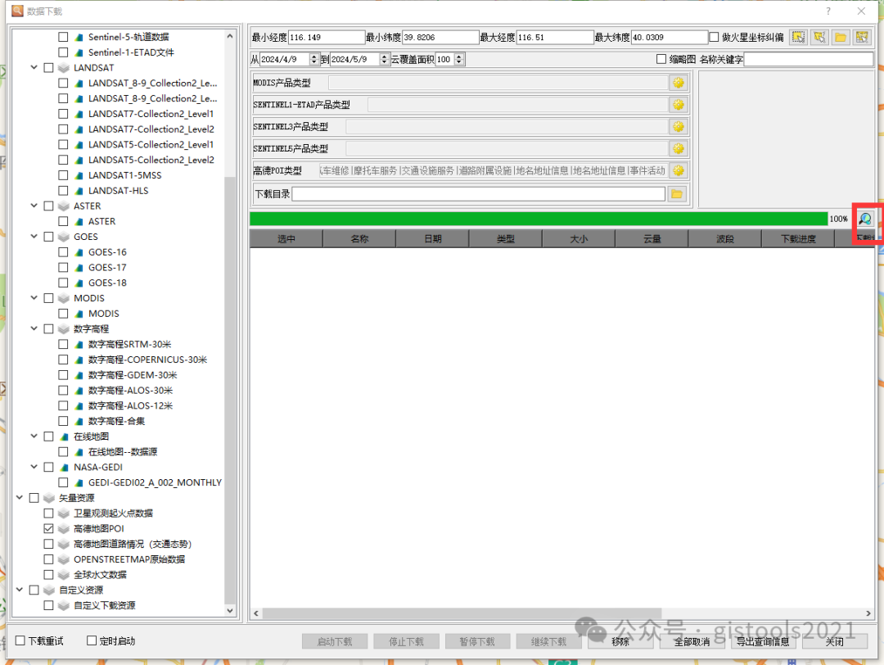Click the ASTER group layer icon
The image size is (884, 665).
(x=64, y=206)
